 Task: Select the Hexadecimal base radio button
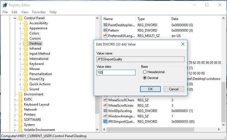pos(145,72)
